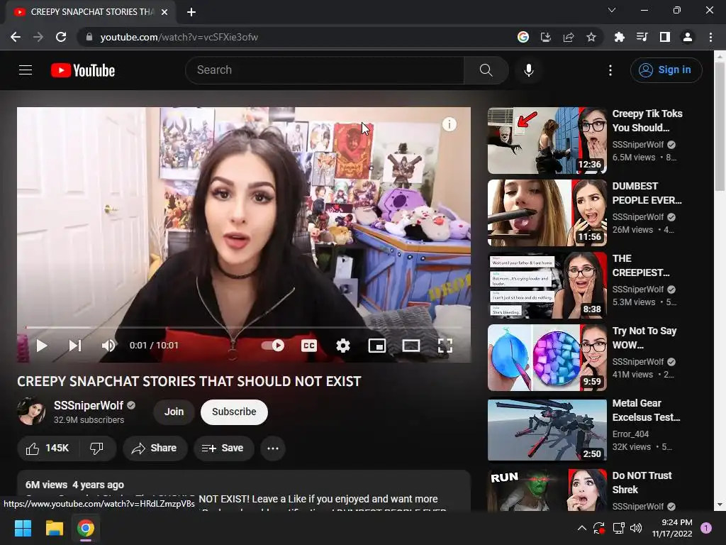Click the youtube.com address bar URL

point(179,37)
